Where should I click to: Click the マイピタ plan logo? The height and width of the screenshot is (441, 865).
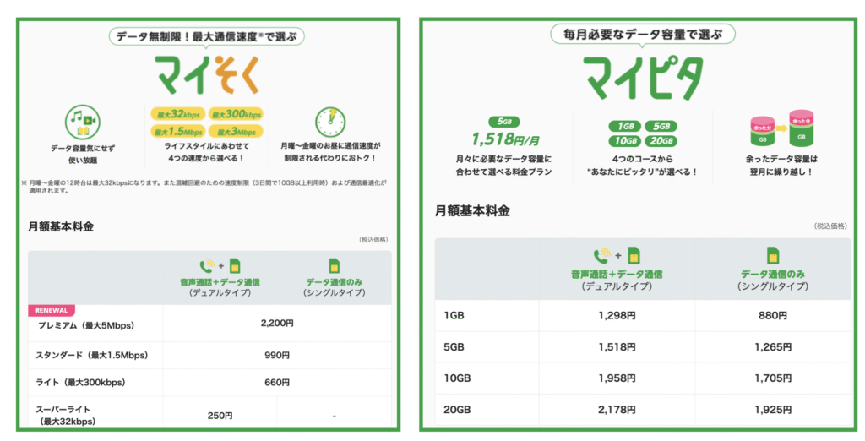643,79
